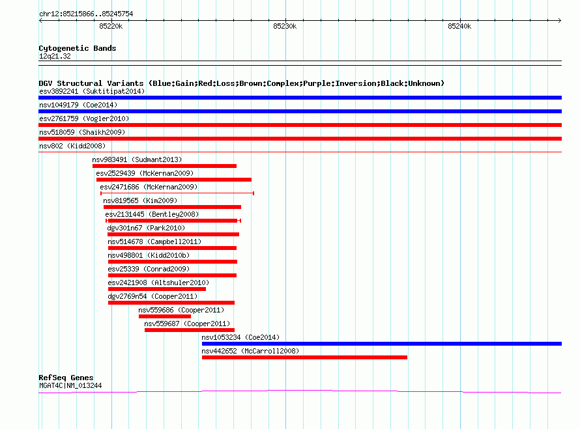Click the Cytogenetic Bands track title
Viewport: 580px width, 429px height.
tap(78, 48)
